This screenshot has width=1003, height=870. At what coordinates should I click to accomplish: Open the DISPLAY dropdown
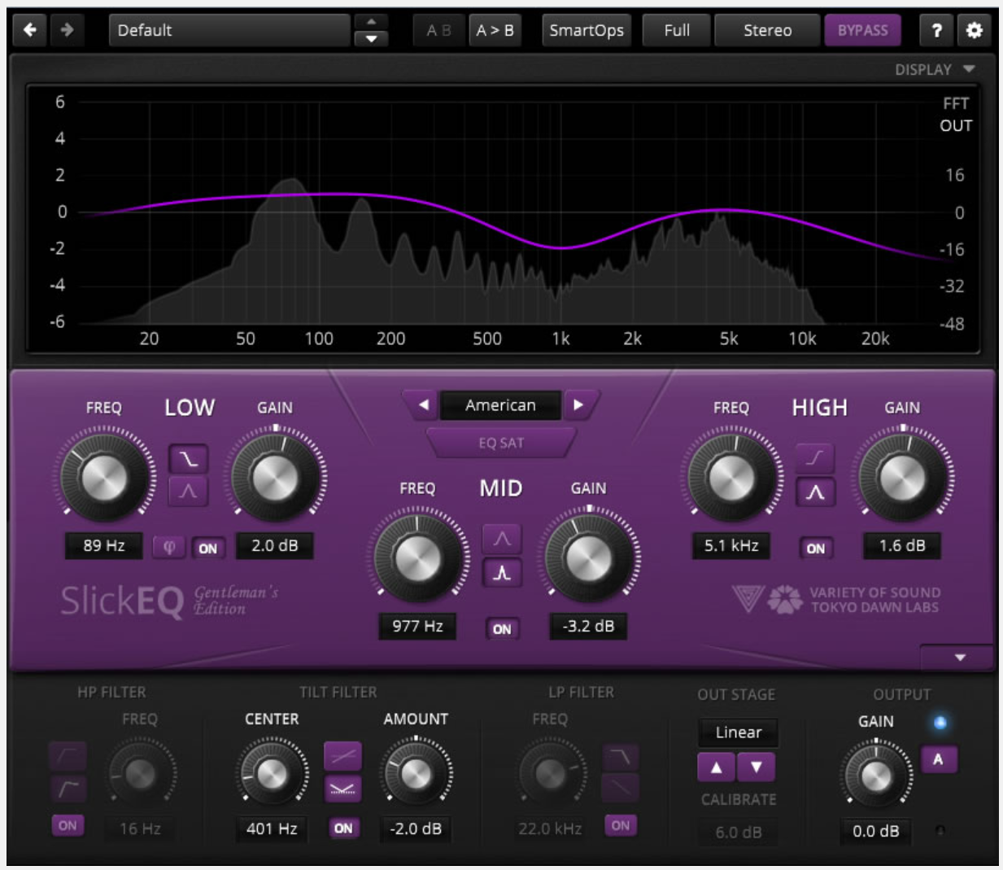(935, 70)
